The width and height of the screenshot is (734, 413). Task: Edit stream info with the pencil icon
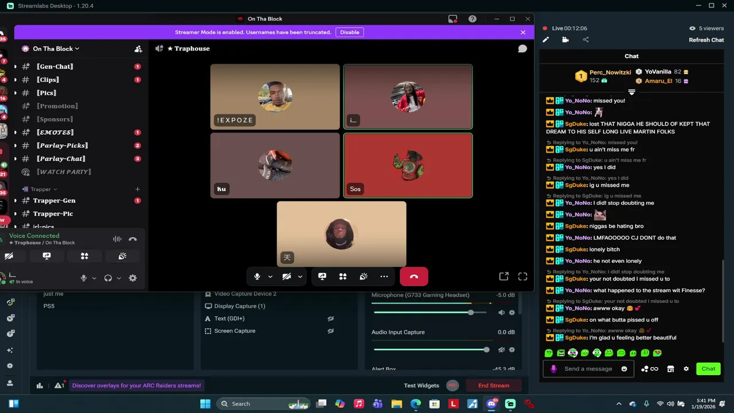[546, 40]
